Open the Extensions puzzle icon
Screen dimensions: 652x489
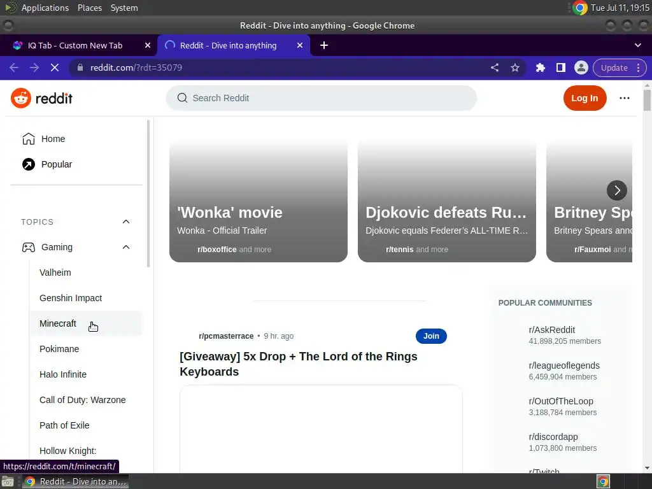(540, 67)
